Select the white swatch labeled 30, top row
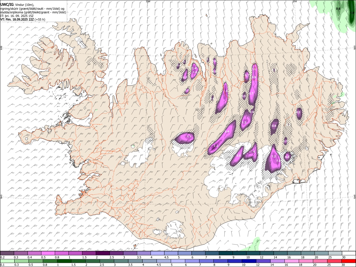Viewport: 356px width, 267px height. 349,253
